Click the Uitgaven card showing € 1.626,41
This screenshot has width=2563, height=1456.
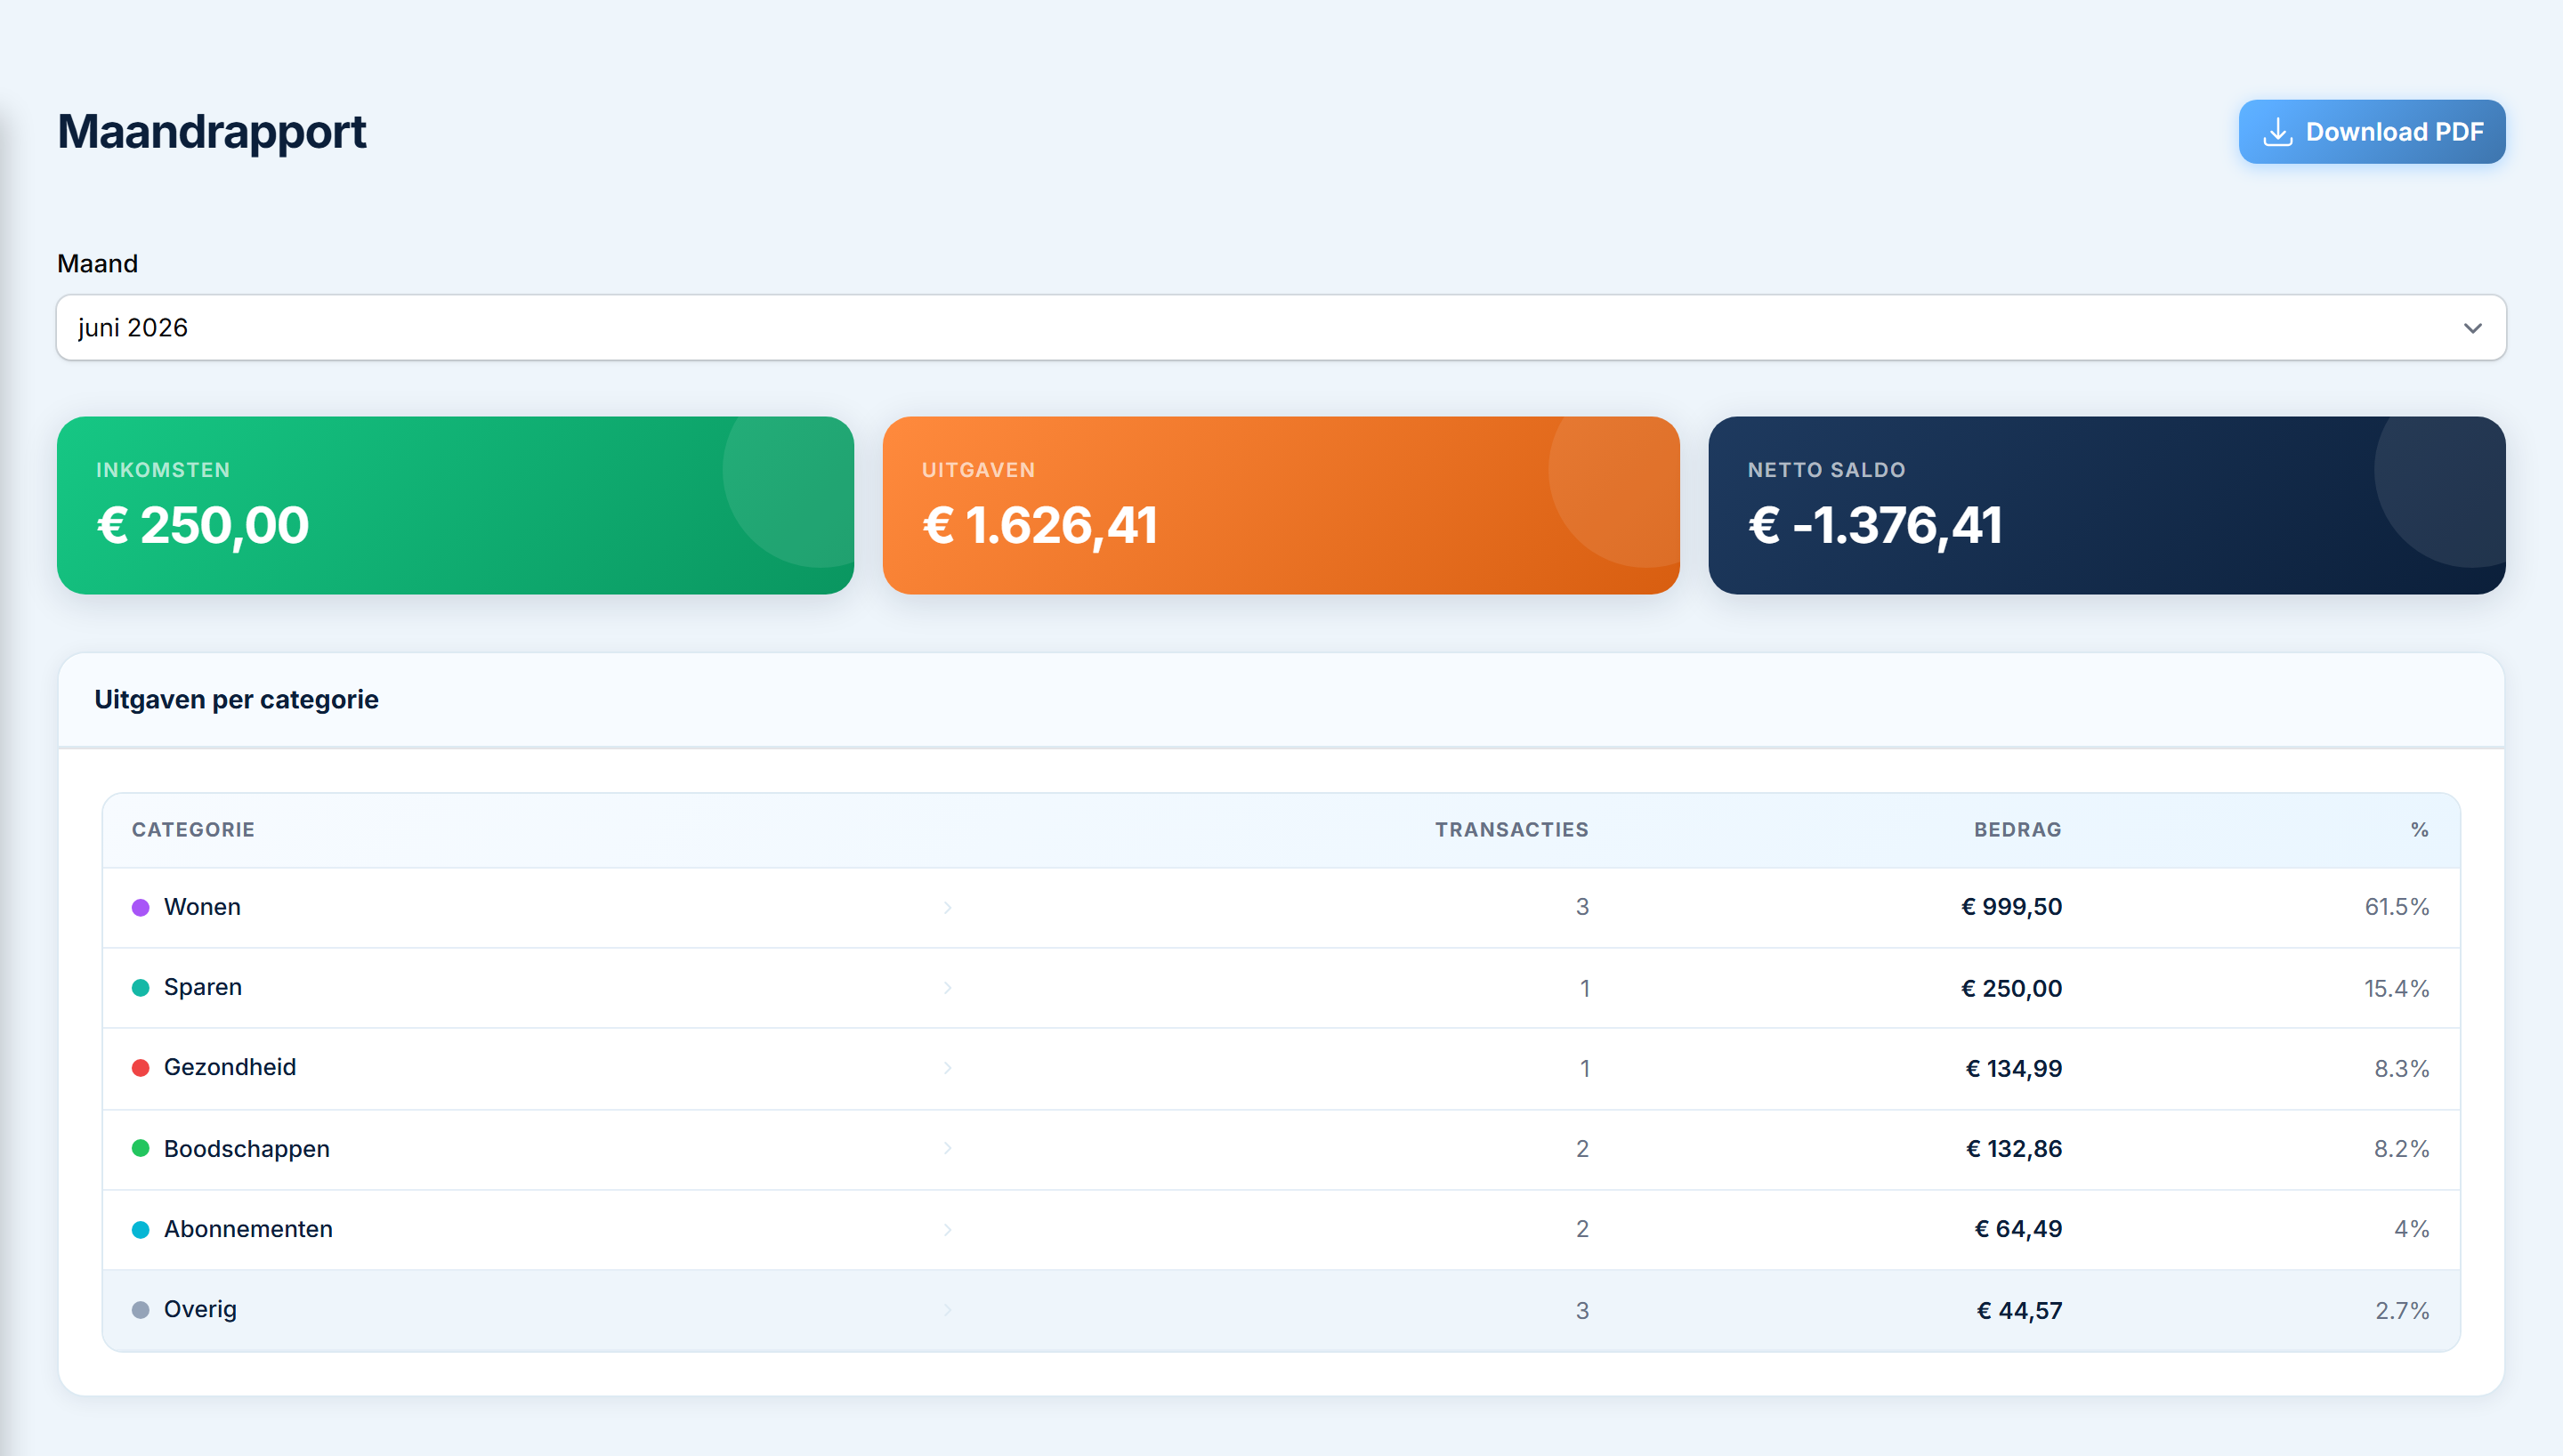[1281, 505]
